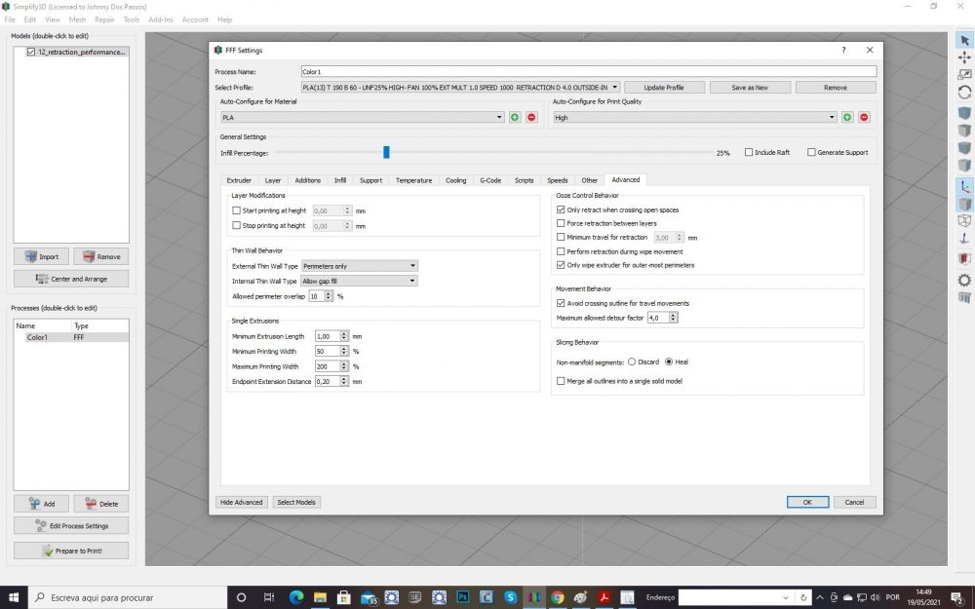Open Microsoft Edge from the taskbar

pos(296,597)
